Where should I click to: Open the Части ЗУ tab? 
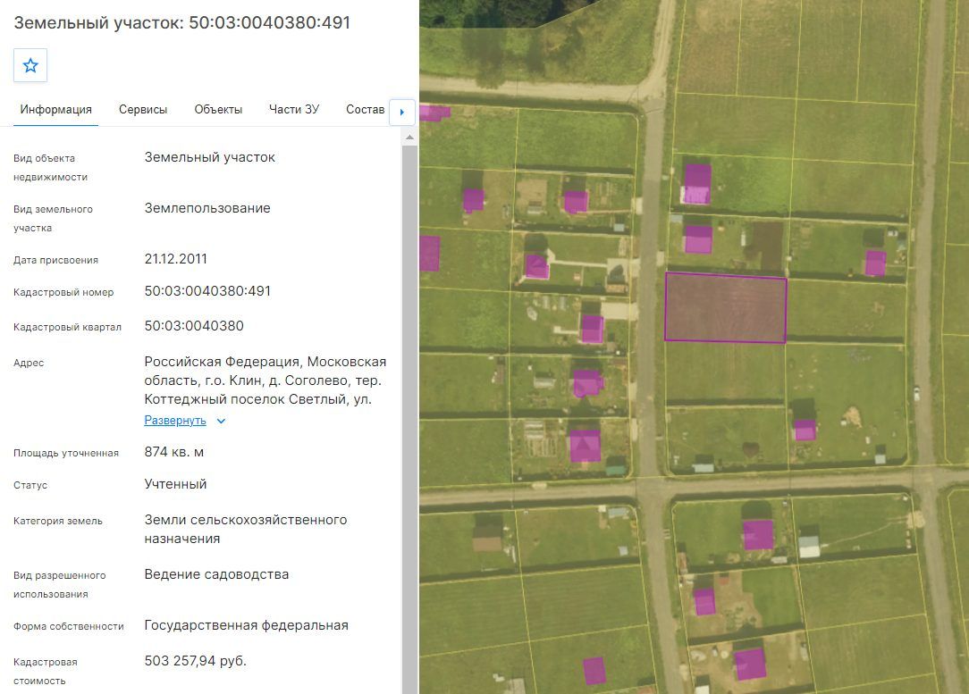coord(294,110)
